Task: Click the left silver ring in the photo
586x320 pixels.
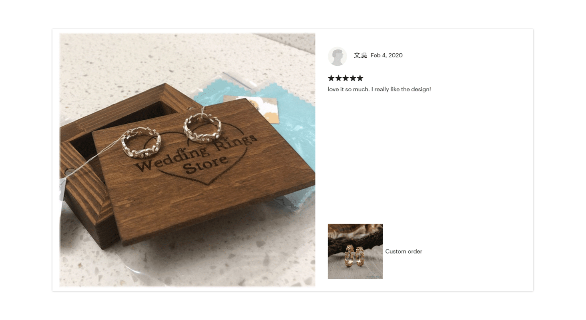Action: click(x=141, y=142)
